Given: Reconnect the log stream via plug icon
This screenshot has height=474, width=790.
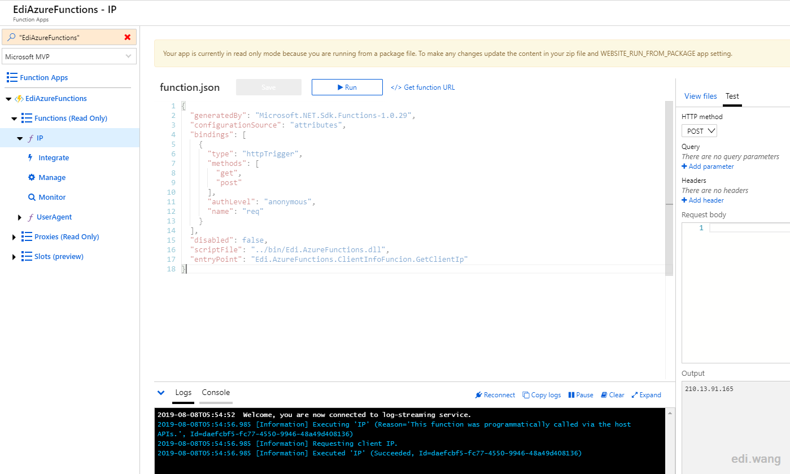Looking at the screenshot, I should (x=478, y=395).
